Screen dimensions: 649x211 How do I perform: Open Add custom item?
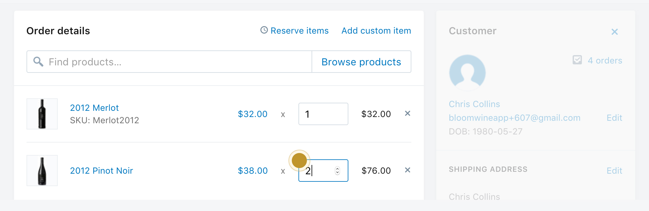point(376,30)
